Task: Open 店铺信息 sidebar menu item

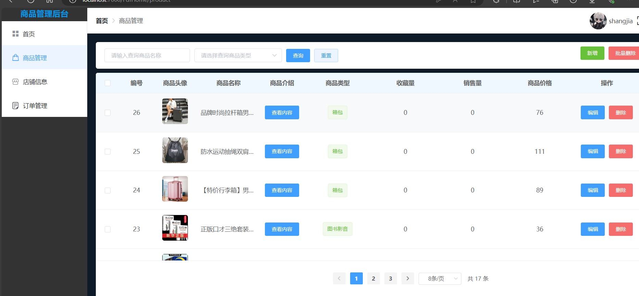Action: pos(44,82)
